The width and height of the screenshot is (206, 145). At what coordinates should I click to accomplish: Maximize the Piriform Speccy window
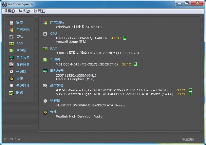(187, 3)
